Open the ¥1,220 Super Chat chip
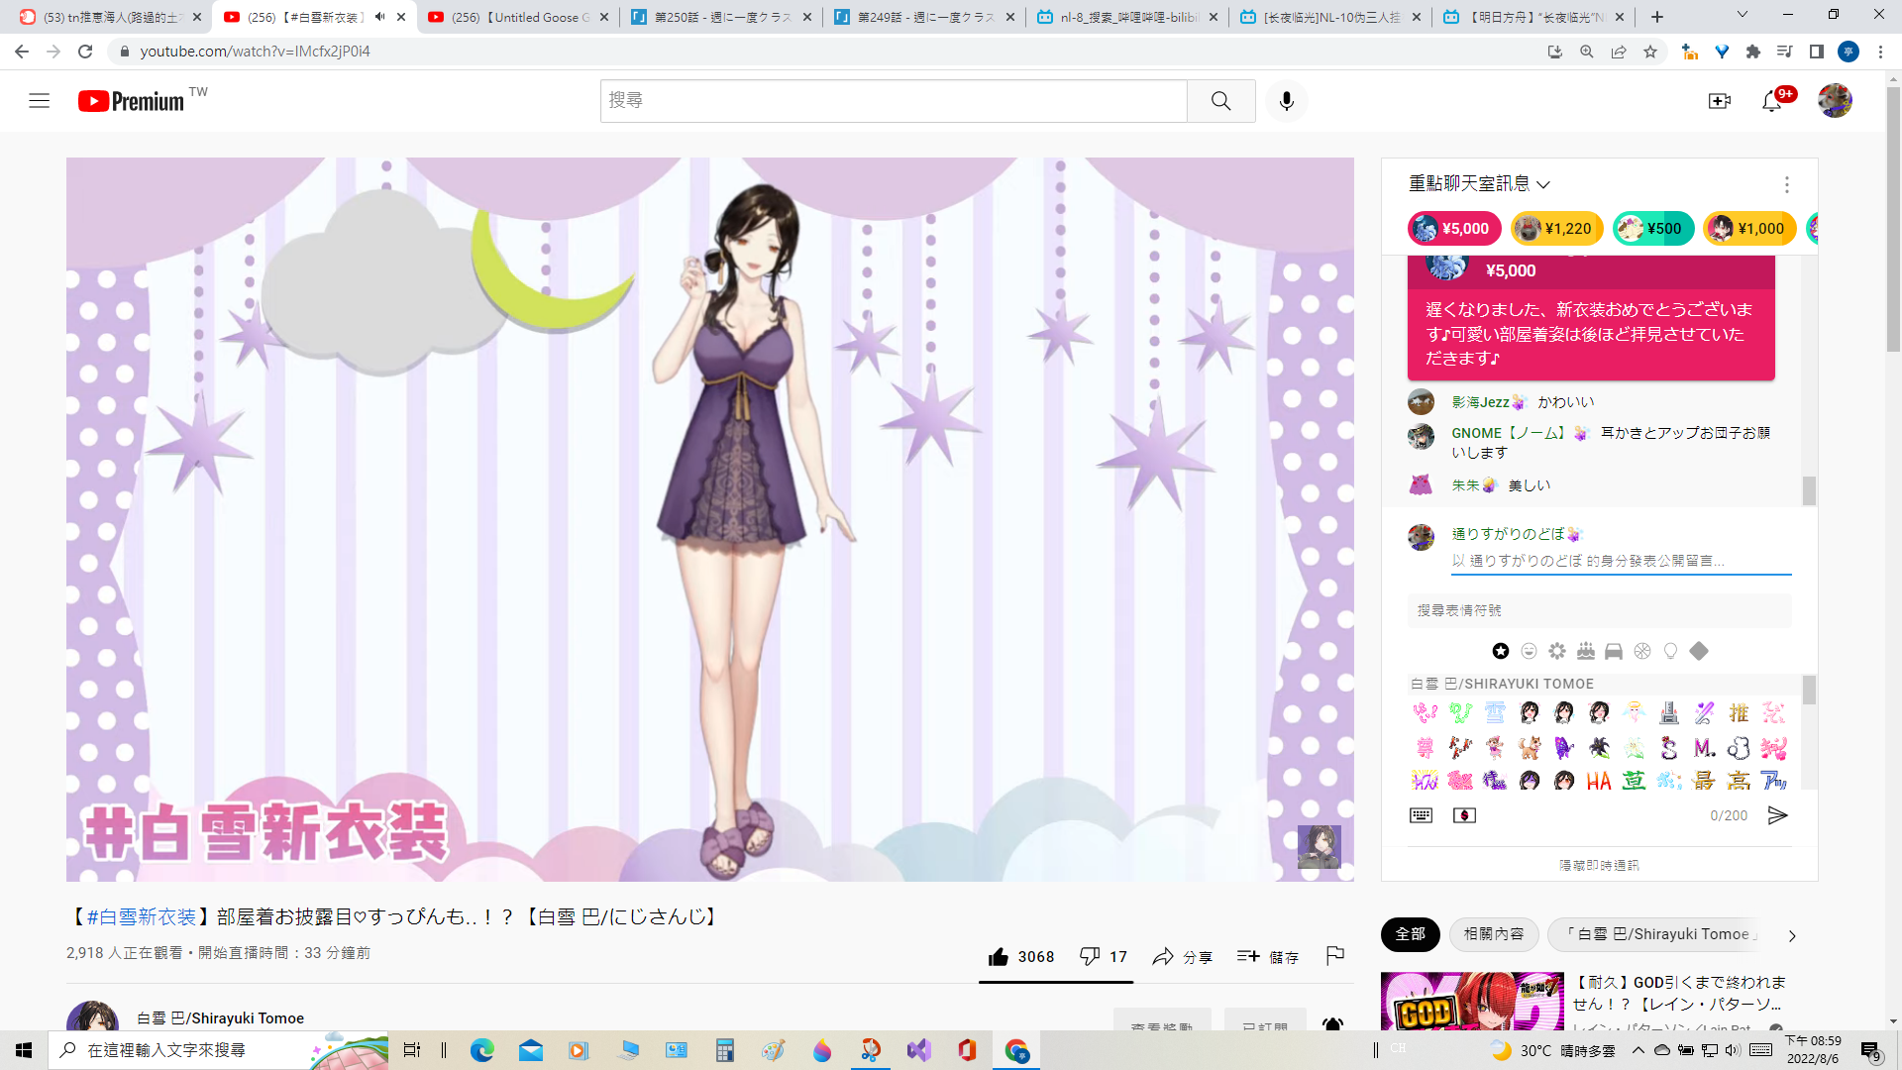 1556,229
